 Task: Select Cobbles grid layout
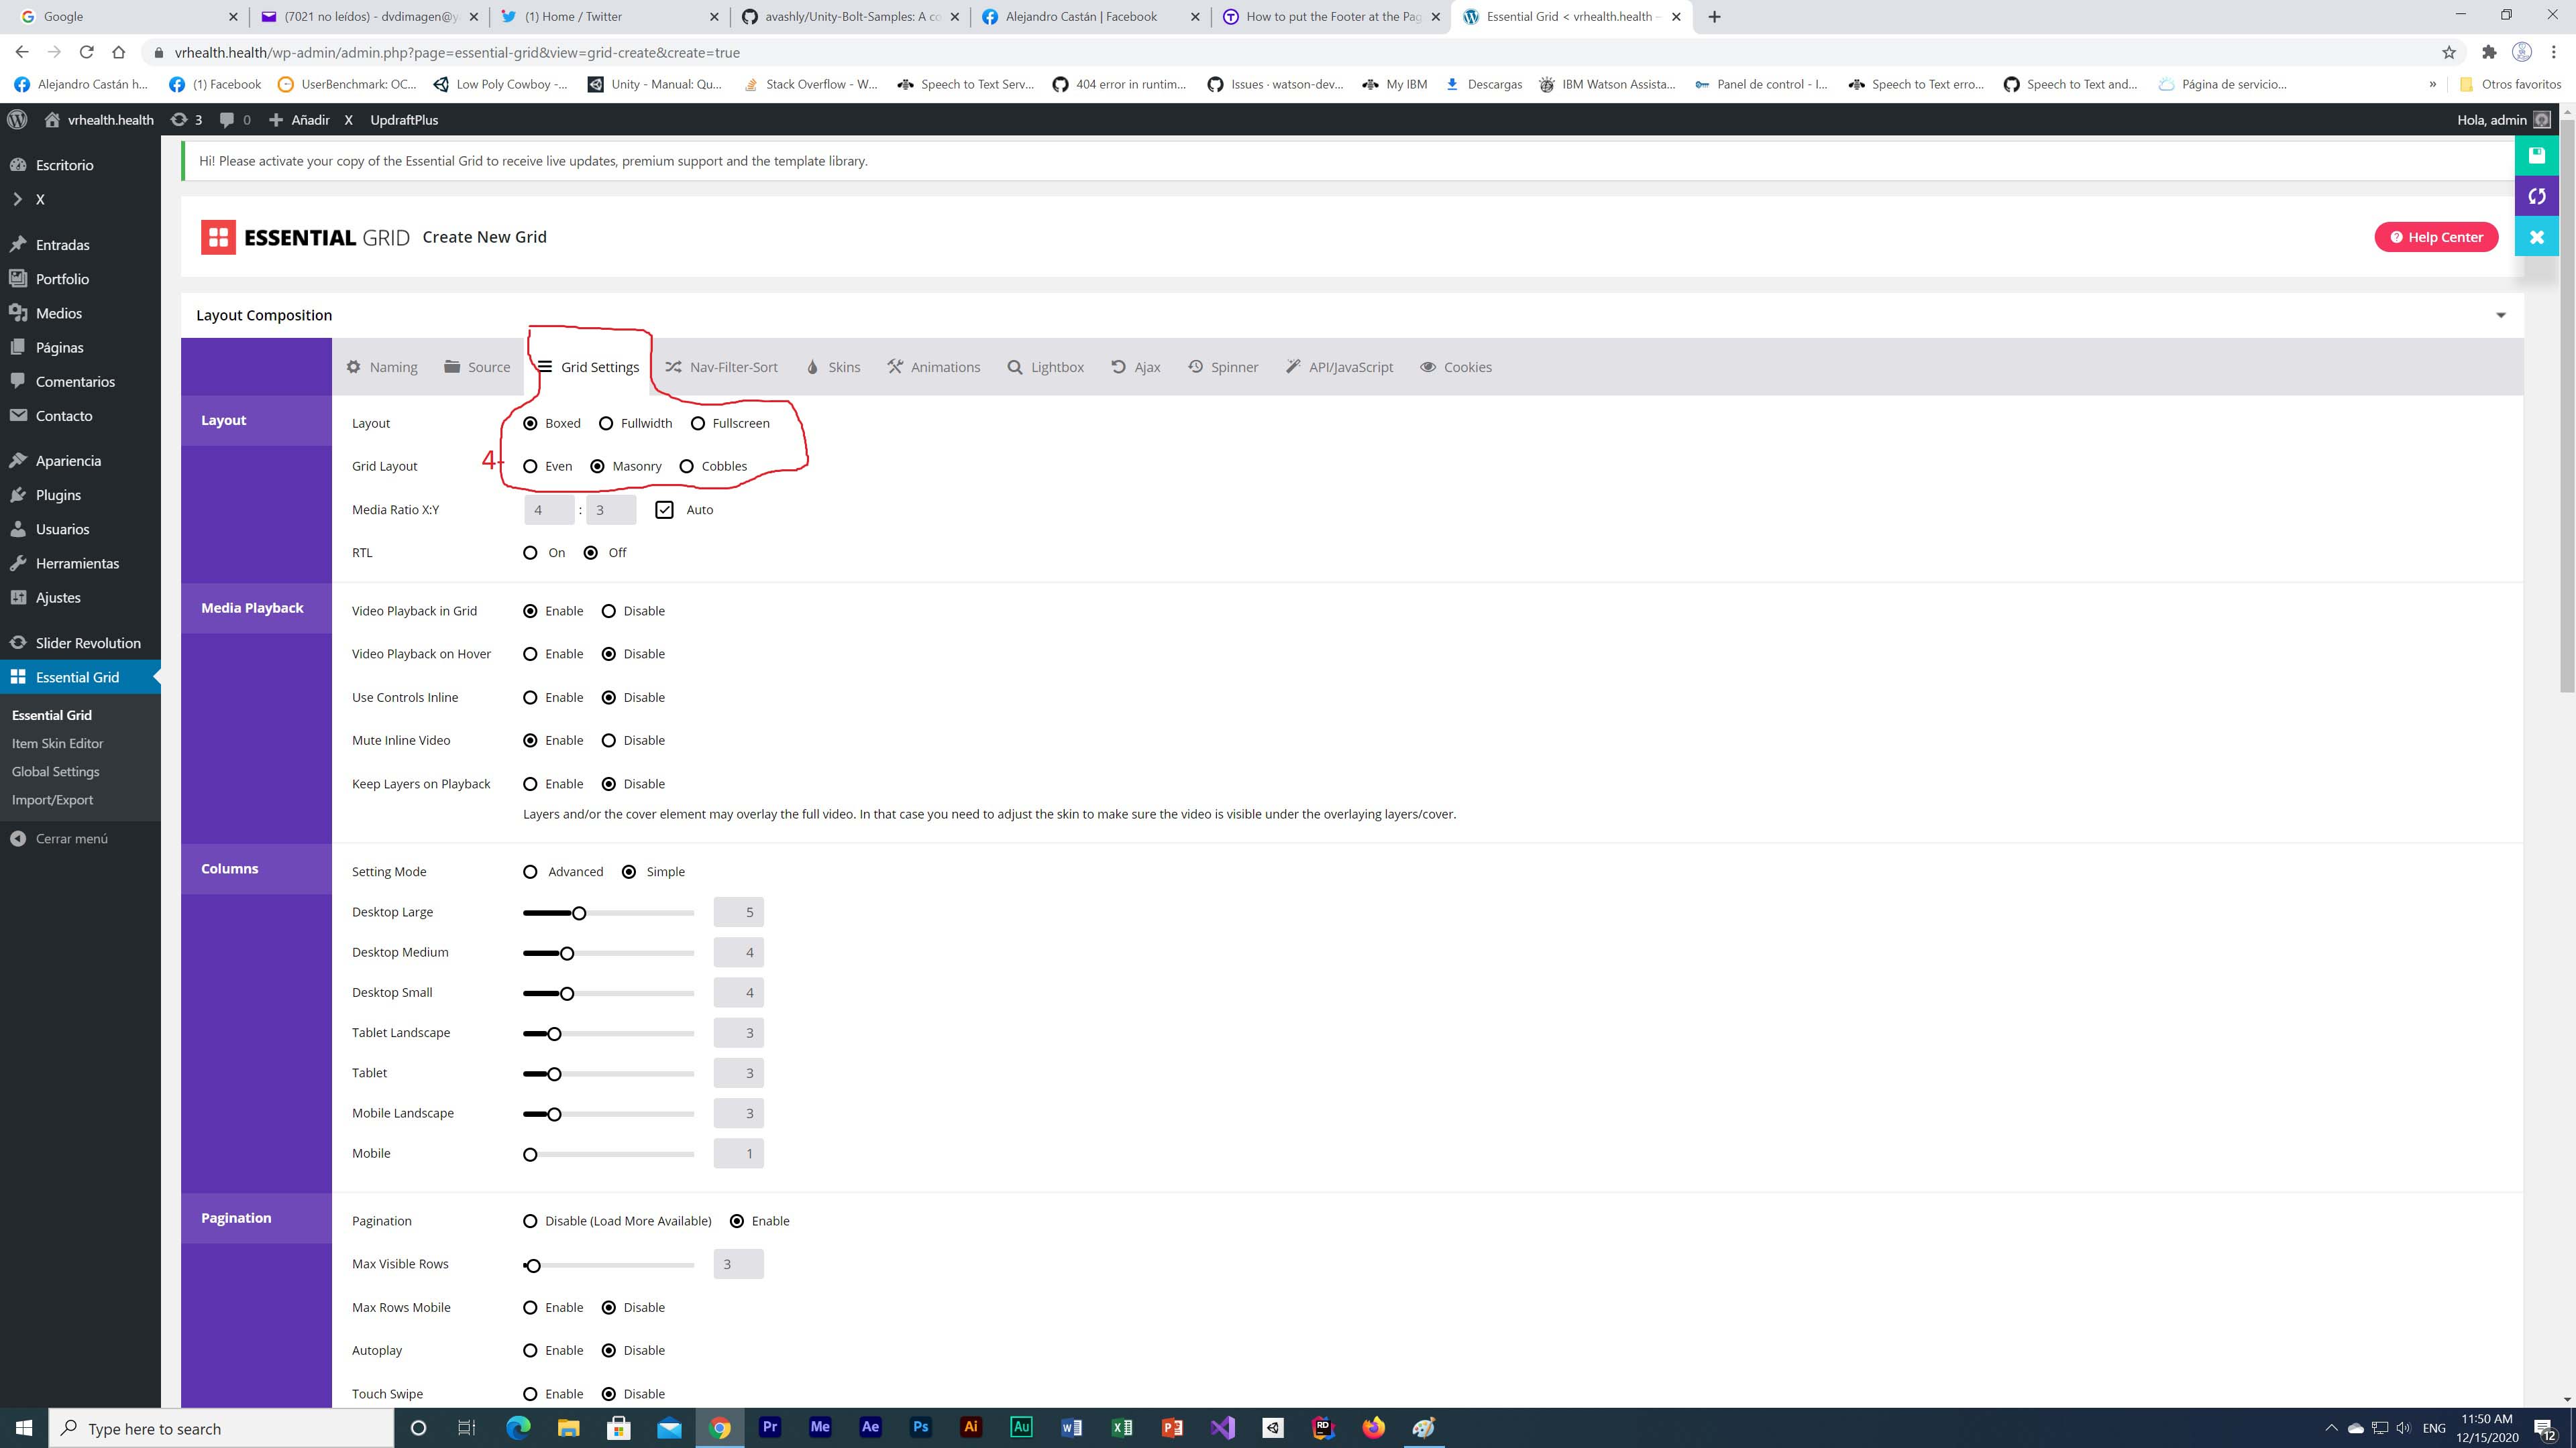pos(687,467)
